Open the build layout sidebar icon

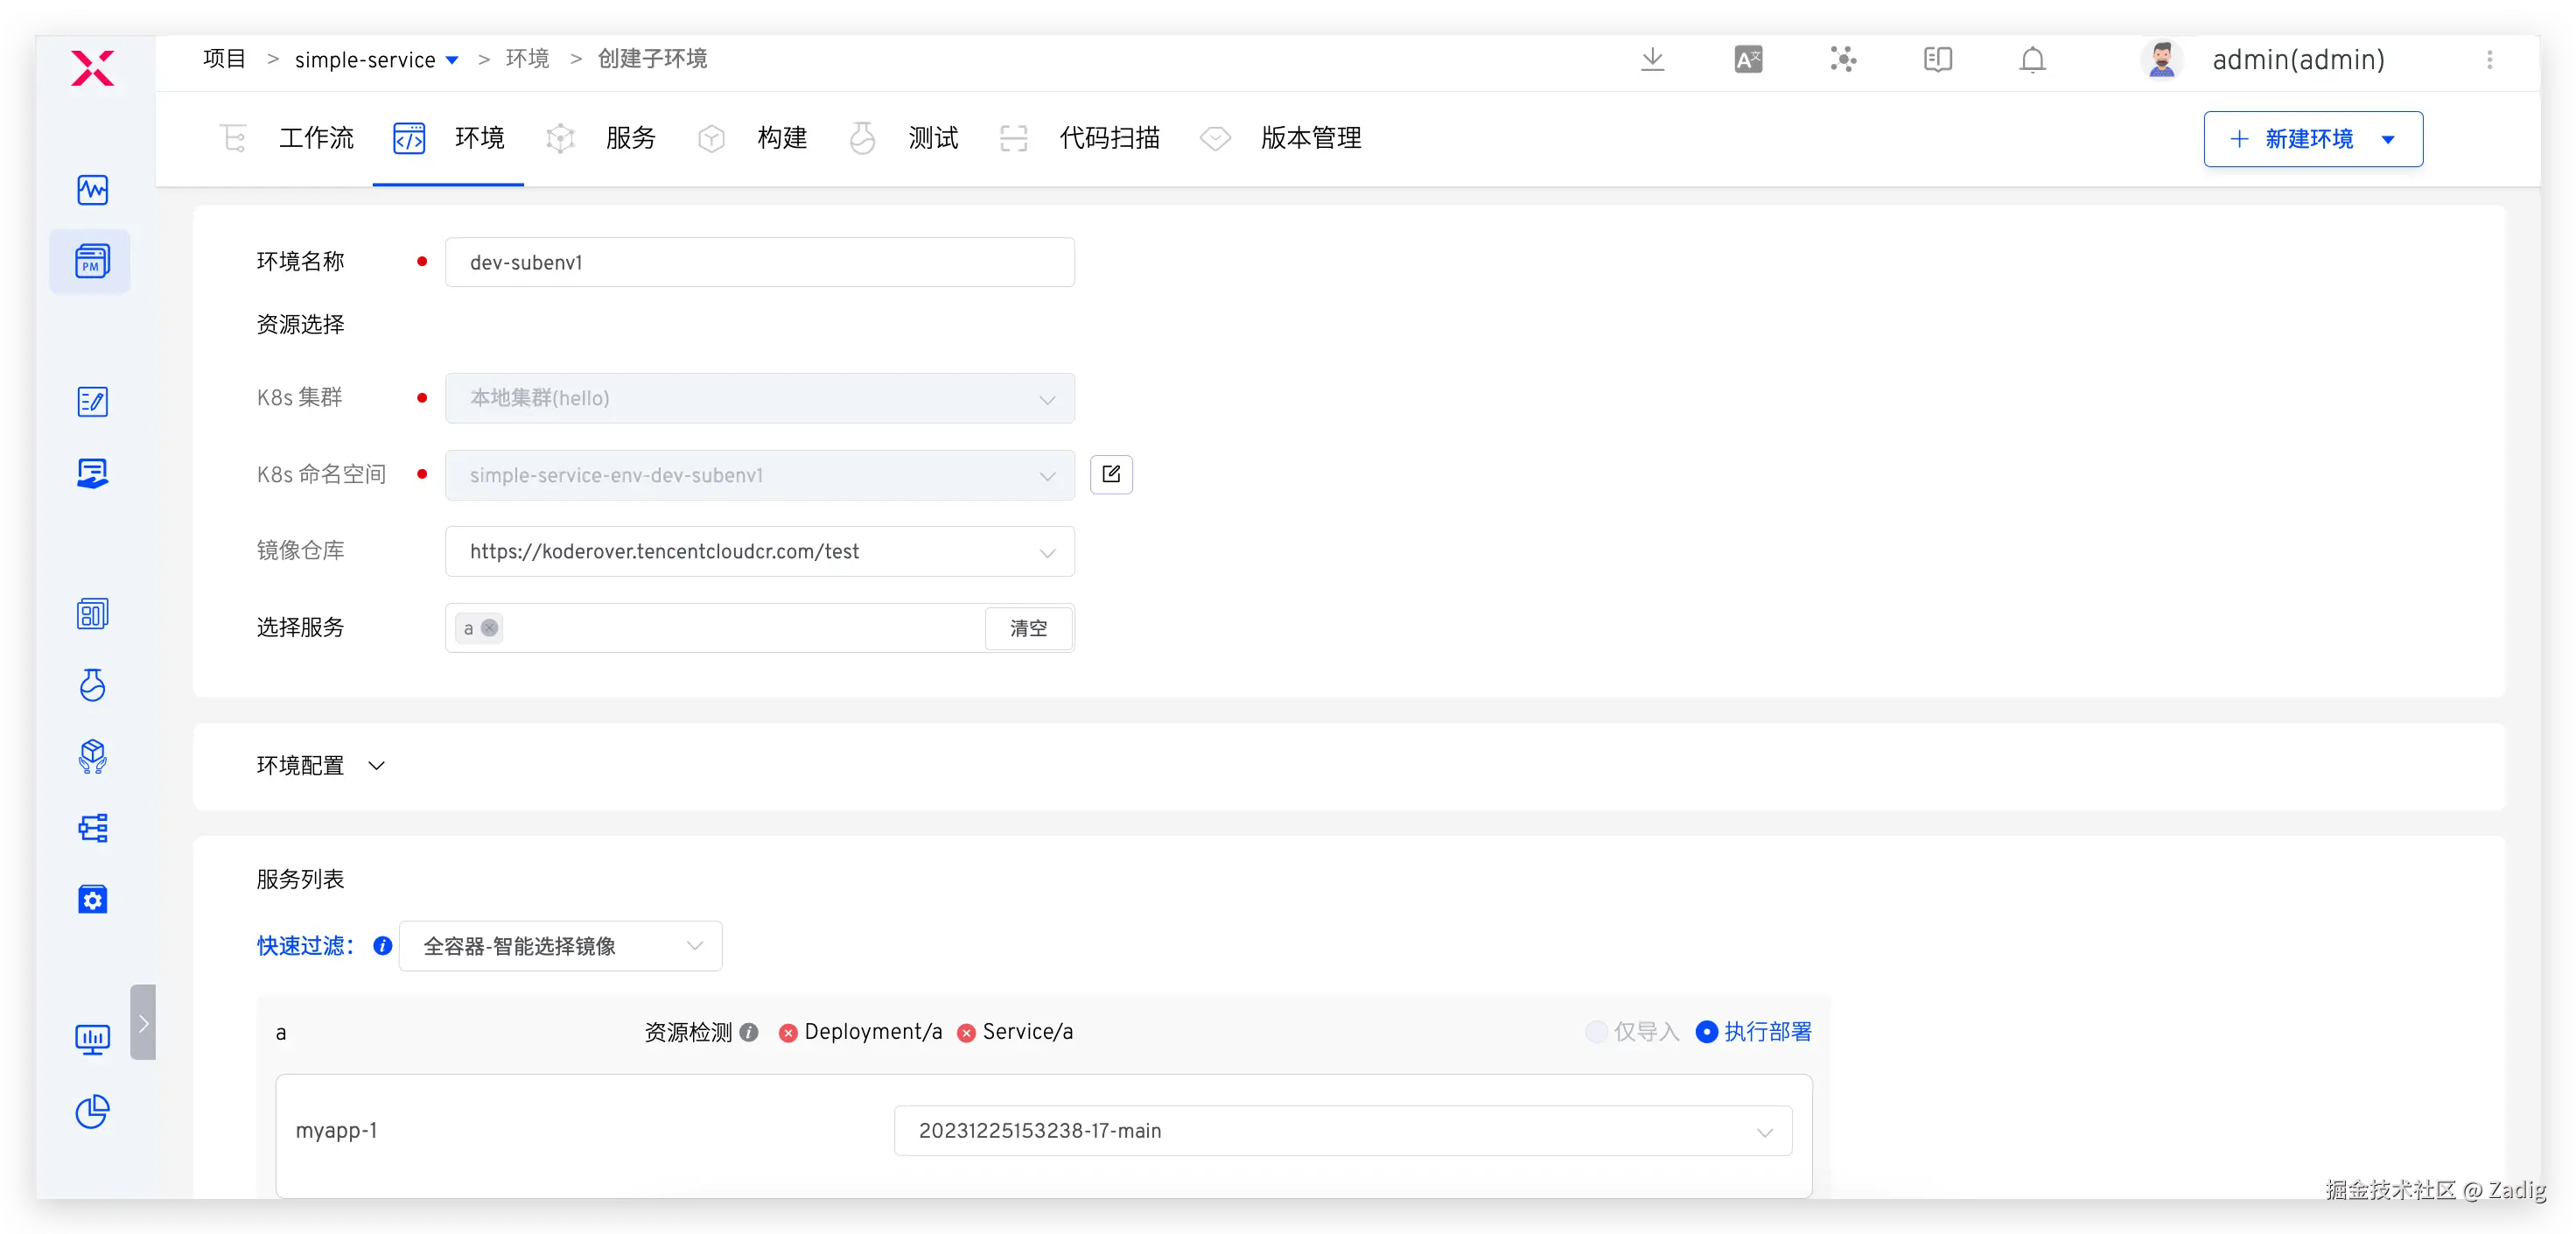93,614
